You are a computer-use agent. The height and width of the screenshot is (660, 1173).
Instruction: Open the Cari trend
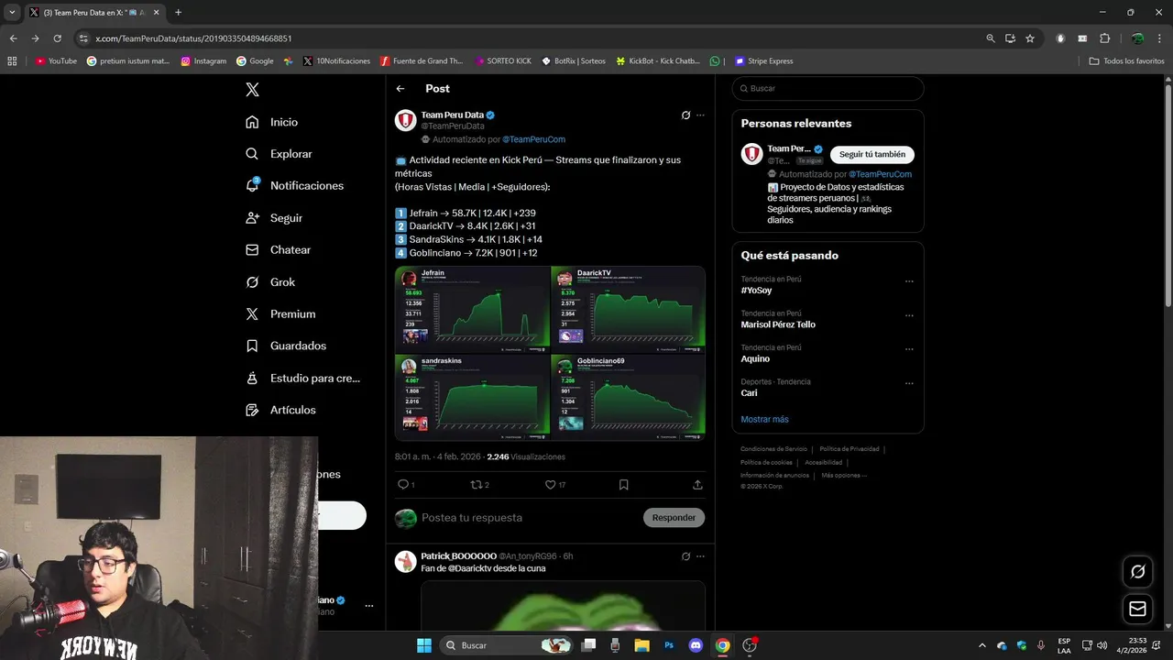[x=749, y=392]
